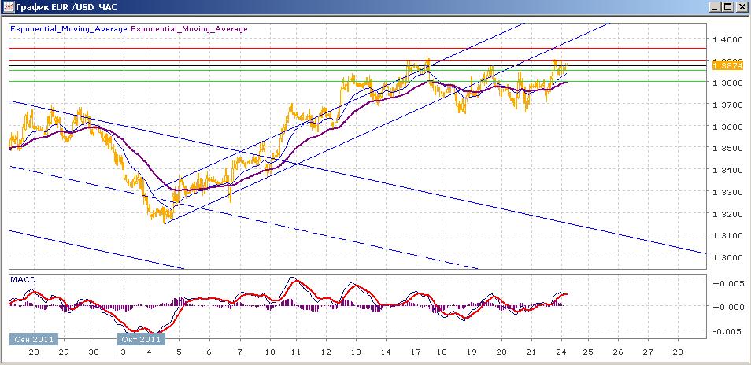The width and height of the screenshot is (751, 365).
Task: Click the MACD indicator label
Action: (x=23, y=279)
